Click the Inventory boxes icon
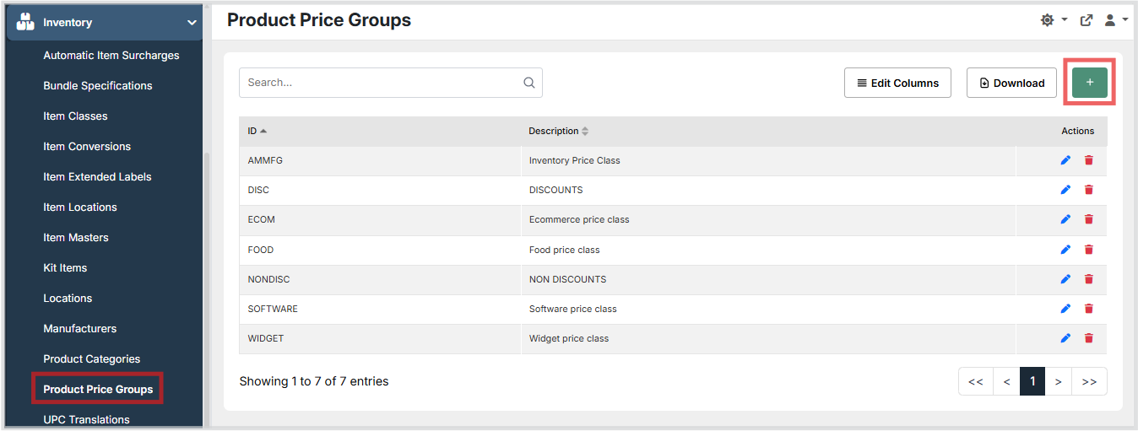 (25, 22)
